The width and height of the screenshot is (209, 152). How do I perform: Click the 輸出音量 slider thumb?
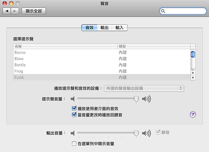[x=136, y=133]
